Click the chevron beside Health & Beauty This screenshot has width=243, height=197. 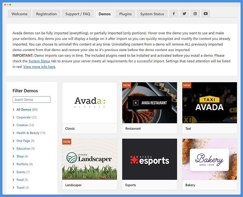(13, 133)
